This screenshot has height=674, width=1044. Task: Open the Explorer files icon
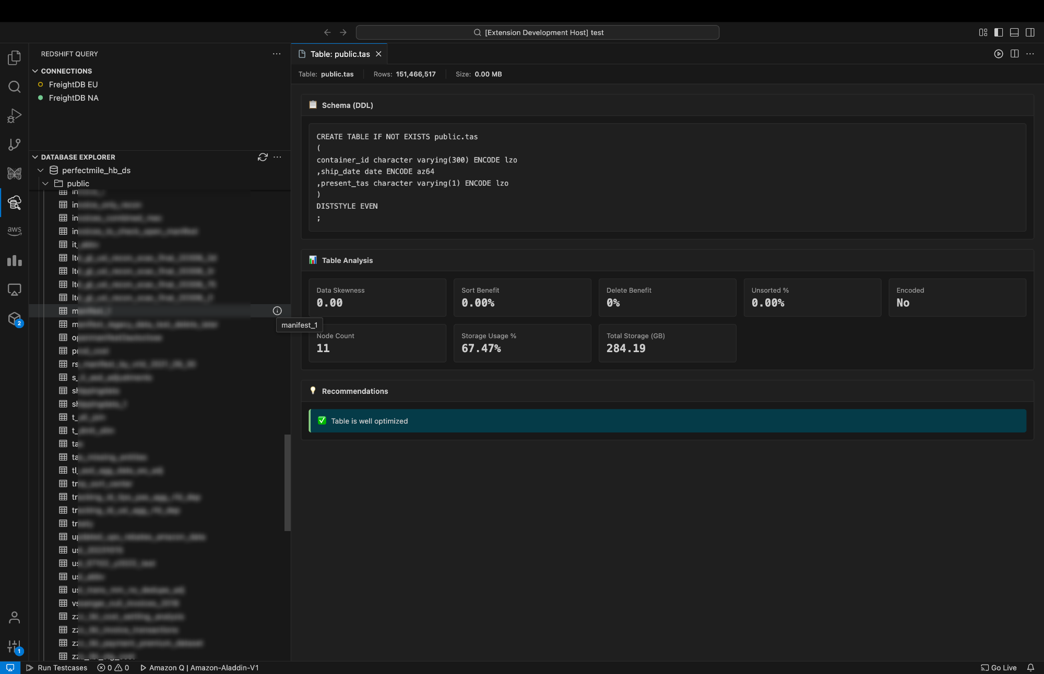point(14,57)
